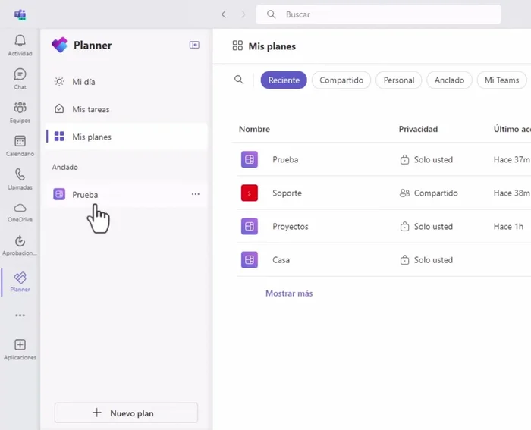Select the Compartido filter
Image resolution: width=531 pixels, height=430 pixels.
pos(341,80)
